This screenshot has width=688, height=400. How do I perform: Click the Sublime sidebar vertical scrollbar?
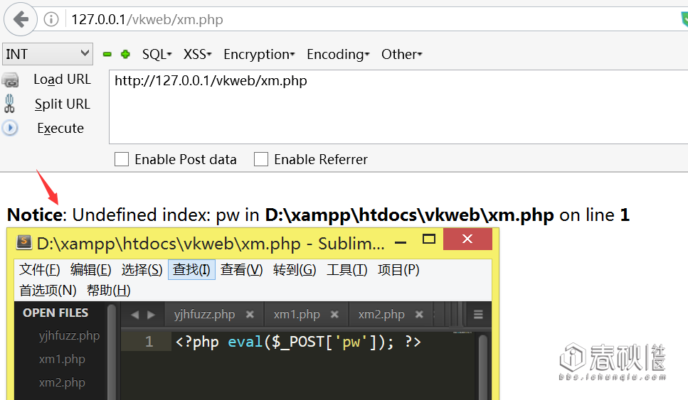(112, 352)
